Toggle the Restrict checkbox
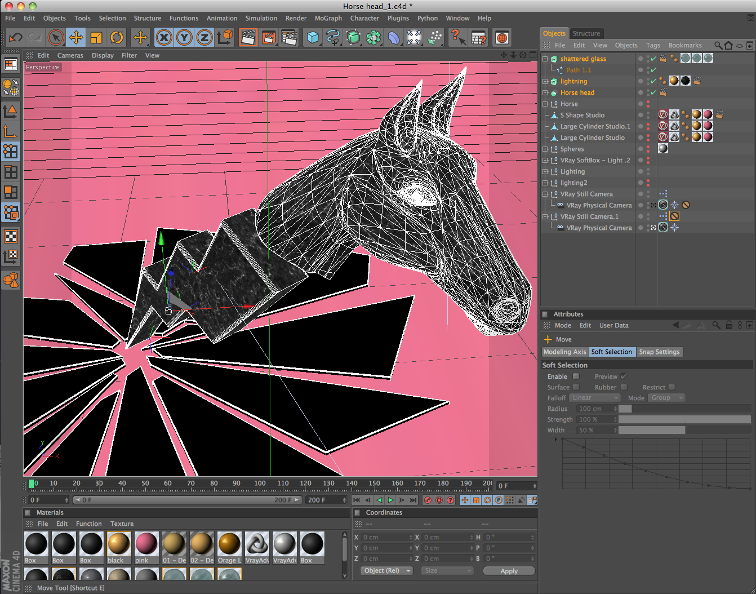The height and width of the screenshot is (594, 756). pos(671,387)
